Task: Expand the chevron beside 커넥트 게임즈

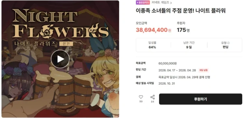Action: click(171, 3)
